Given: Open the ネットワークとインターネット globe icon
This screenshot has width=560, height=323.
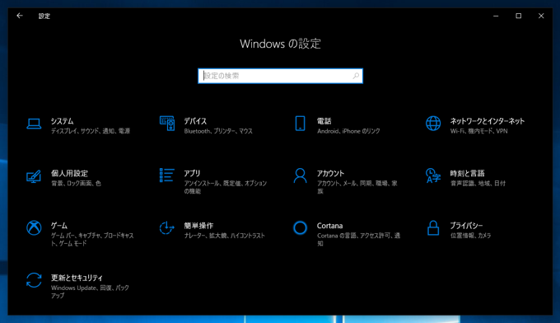Looking at the screenshot, I should (x=433, y=124).
